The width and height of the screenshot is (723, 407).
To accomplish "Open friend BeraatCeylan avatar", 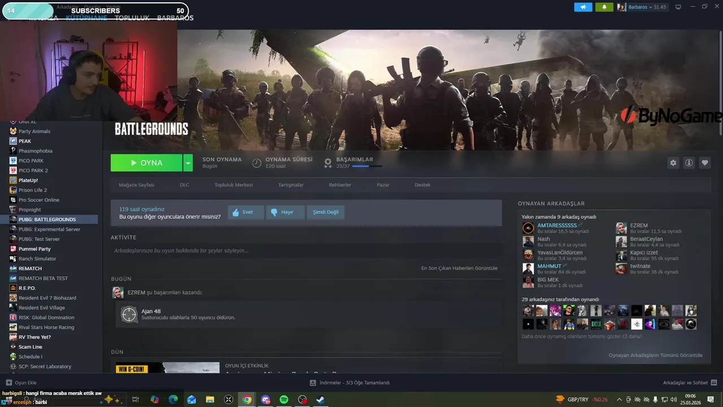I will click(621, 241).
